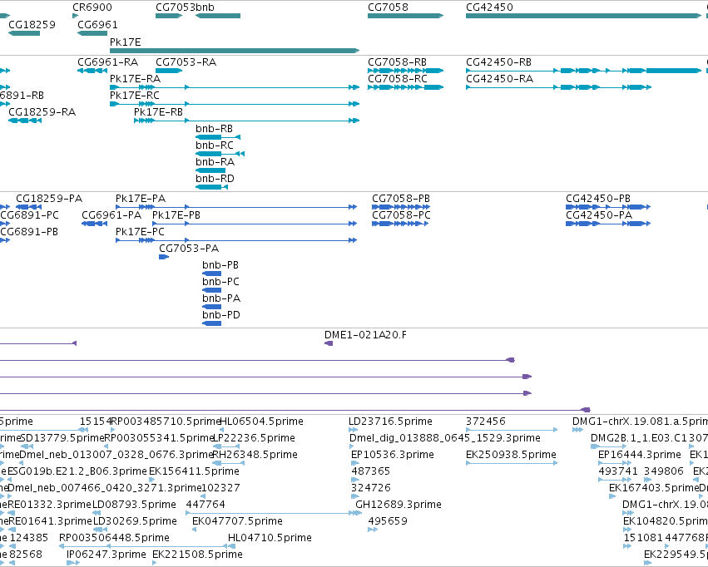This screenshot has height=567, width=708.
Task: Select the bnb-RA transcript
Action: (x=210, y=170)
